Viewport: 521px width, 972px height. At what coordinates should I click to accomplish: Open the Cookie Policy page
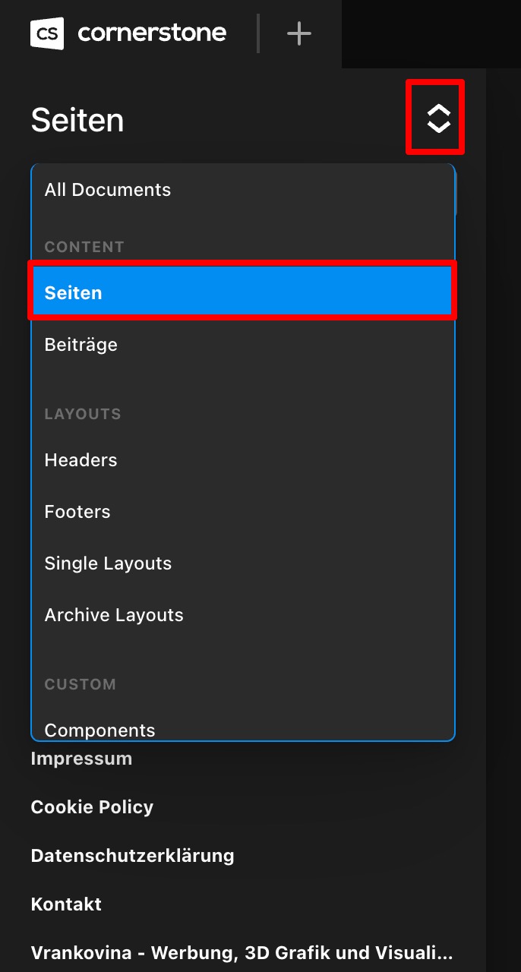[92, 807]
